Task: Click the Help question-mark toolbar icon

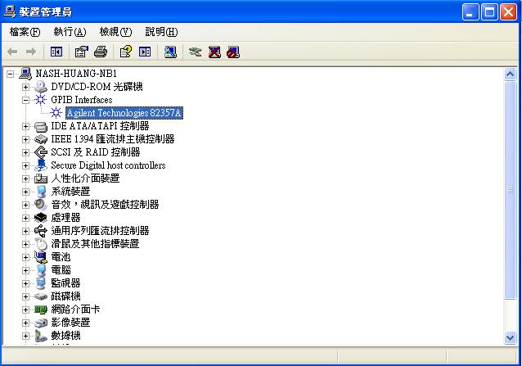Action: coord(126,52)
